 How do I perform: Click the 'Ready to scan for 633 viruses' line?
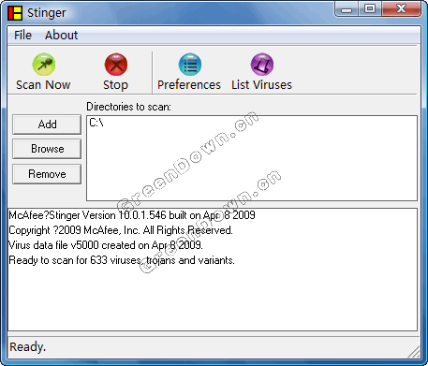(x=122, y=260)
